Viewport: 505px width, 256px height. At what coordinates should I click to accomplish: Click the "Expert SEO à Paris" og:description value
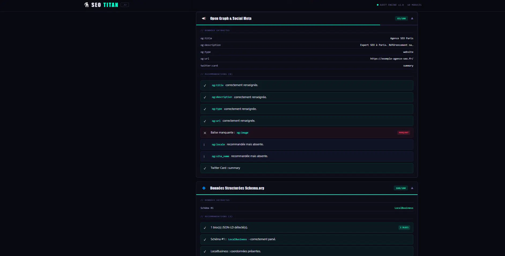[387, 45]
